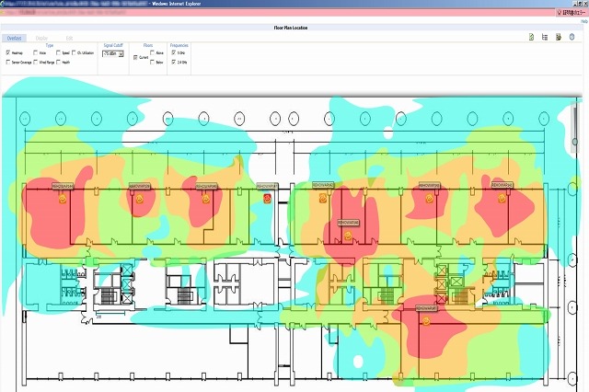Select the red access point icon
Image resolution: width=589 pixels, height=392 pixels.
click(267, 198)
